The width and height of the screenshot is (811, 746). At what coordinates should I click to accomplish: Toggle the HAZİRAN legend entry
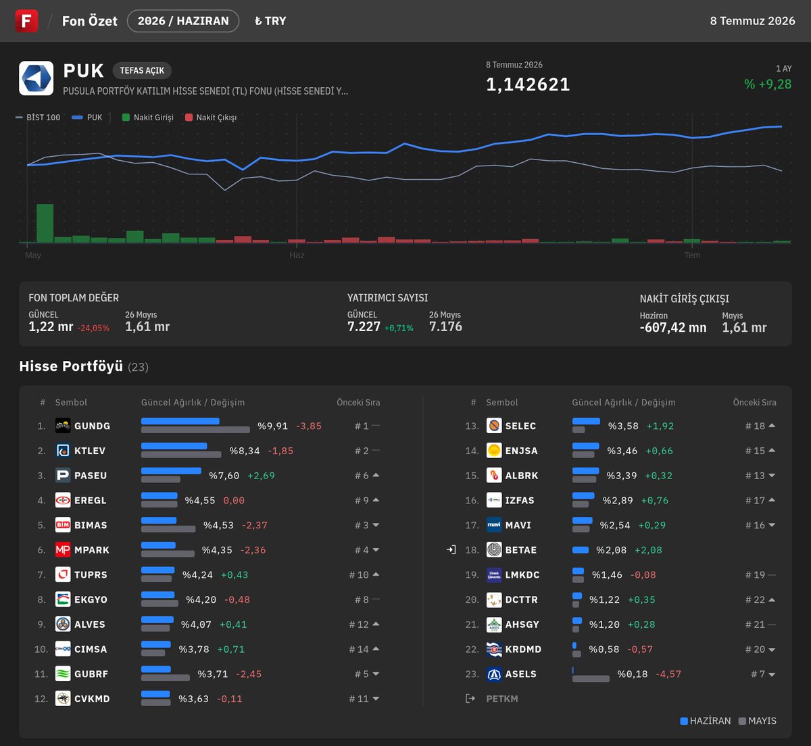pos(706,721)
